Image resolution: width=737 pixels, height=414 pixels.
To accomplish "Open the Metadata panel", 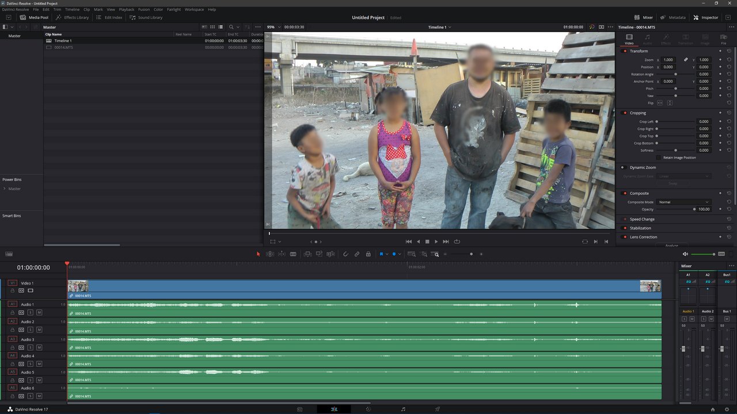I will (673, 17).
